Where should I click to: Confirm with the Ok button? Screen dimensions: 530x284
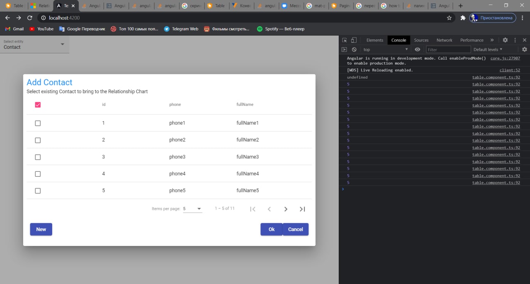272,229
